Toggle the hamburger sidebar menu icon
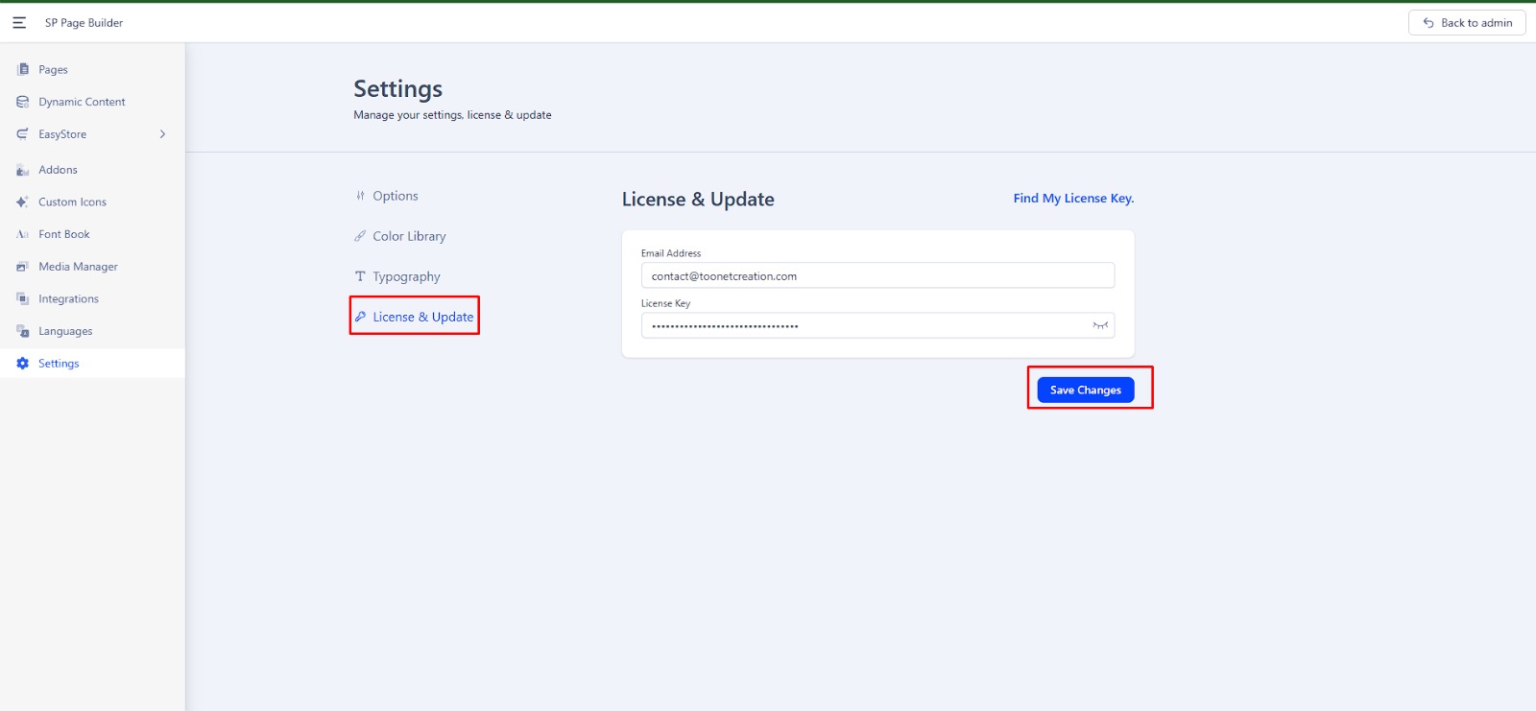 pyautogui.click(x=19, y=22)
